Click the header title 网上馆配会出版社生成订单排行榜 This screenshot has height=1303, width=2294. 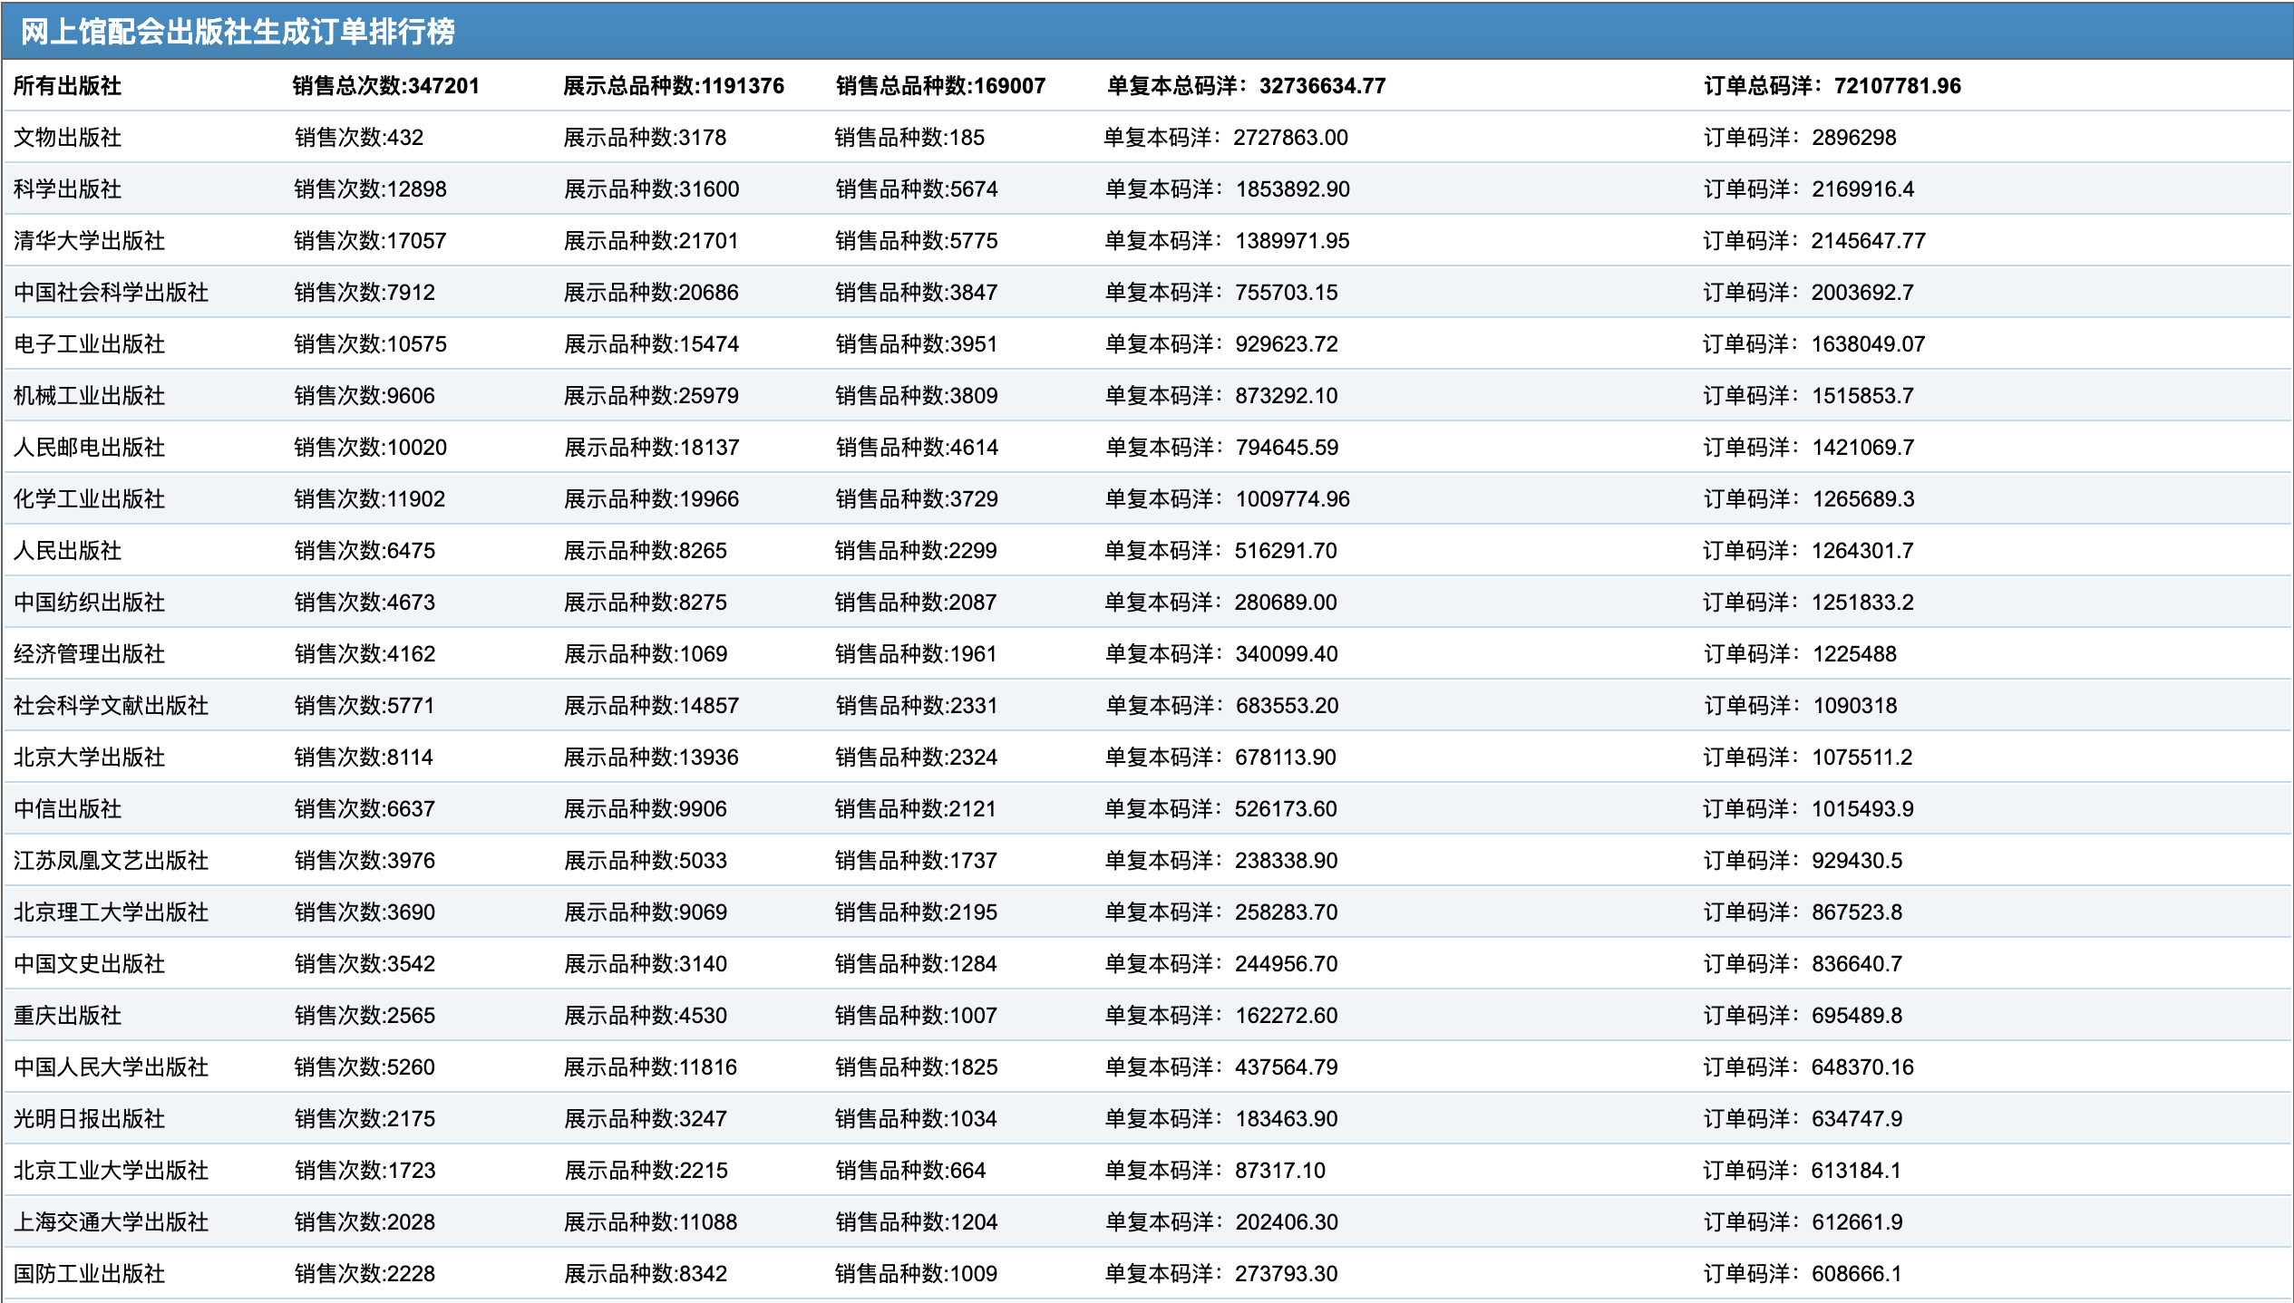pyautogui.click(x=238, y=32)
